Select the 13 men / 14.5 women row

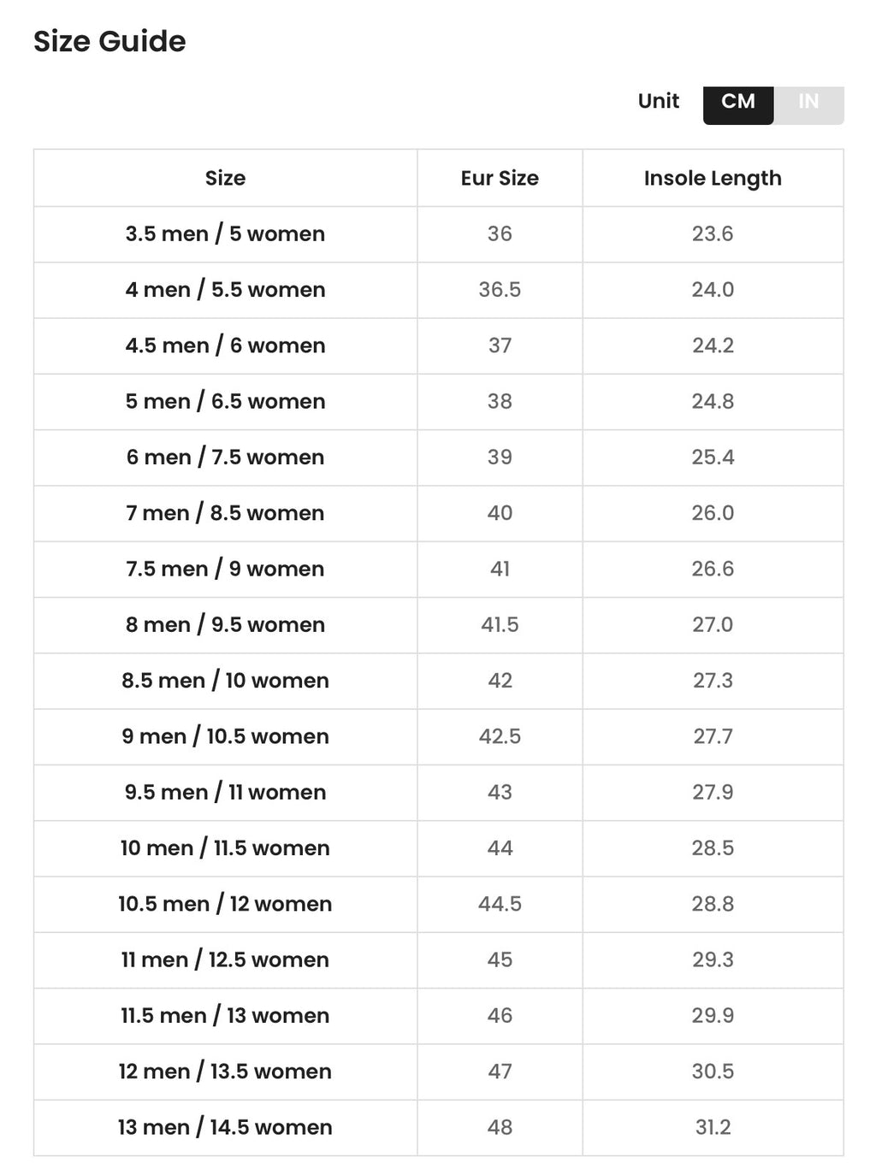tap(438, 1127)
